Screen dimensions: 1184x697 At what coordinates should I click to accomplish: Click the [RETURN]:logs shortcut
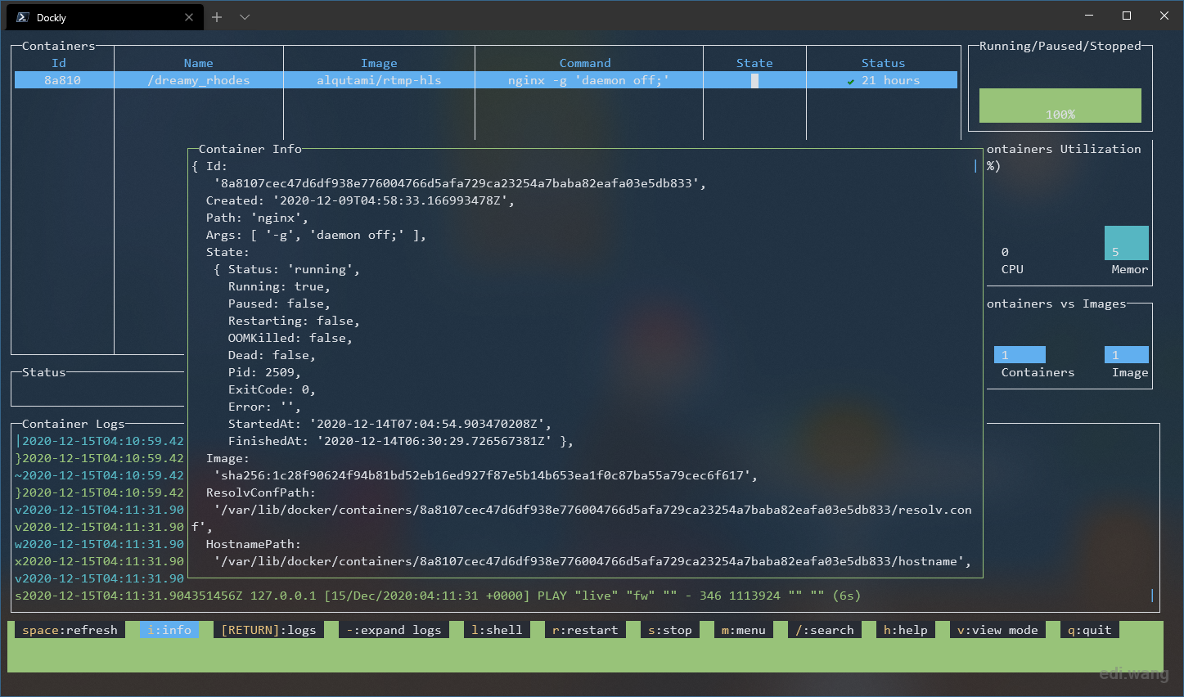point(268,630)
